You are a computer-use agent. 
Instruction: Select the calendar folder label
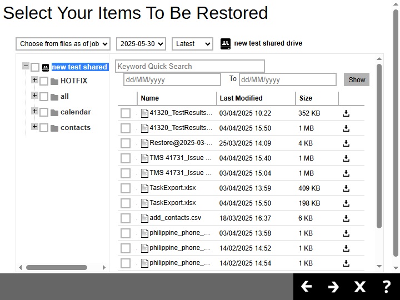pyautogui.click(x=76, y=112)
